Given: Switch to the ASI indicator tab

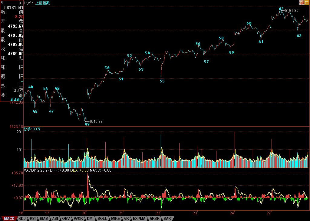Looking at the screenshot, I should click(55, 218).
